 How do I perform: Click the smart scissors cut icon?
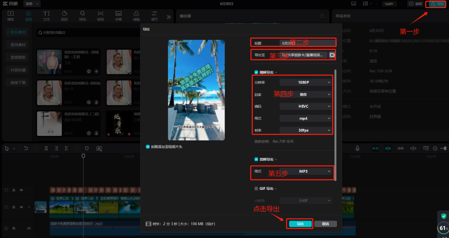(x=99, y=148)
